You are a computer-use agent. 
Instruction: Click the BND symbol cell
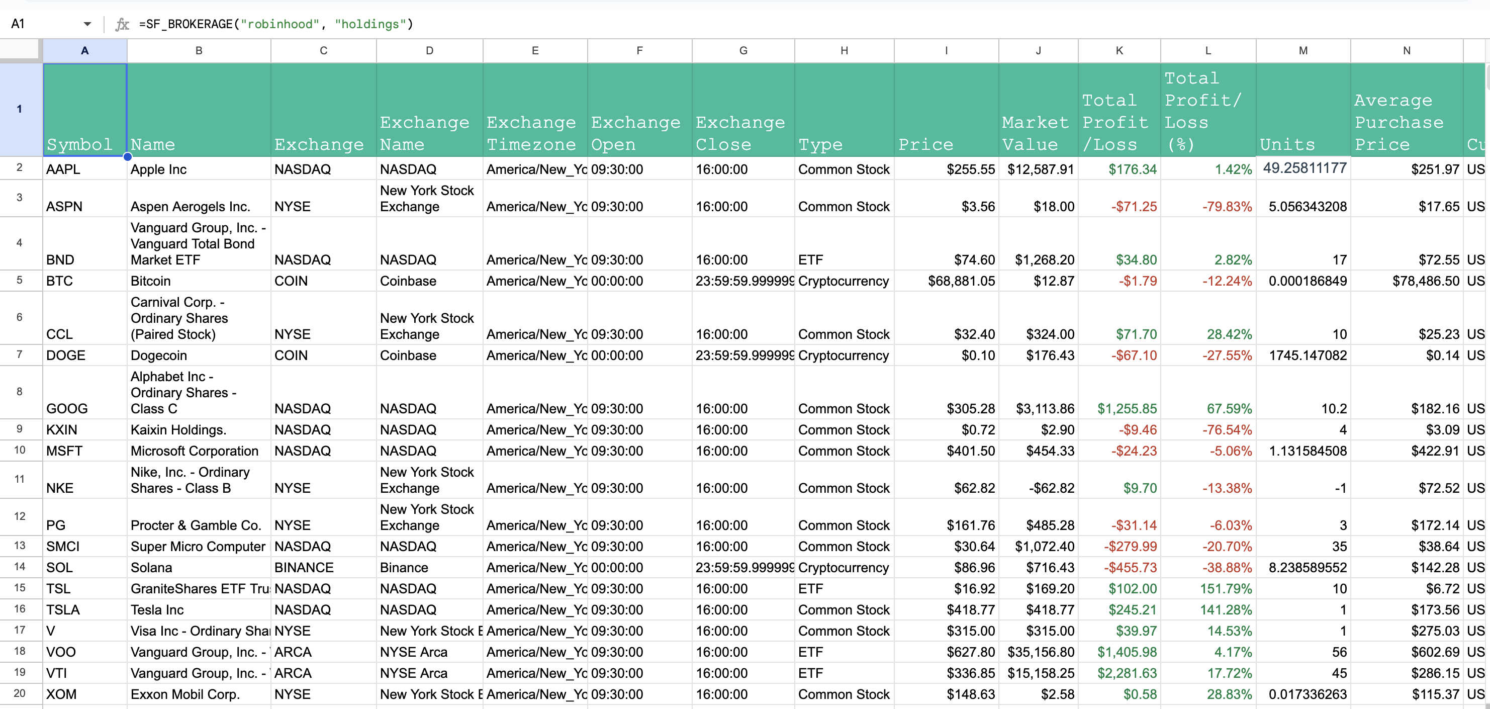85,244
